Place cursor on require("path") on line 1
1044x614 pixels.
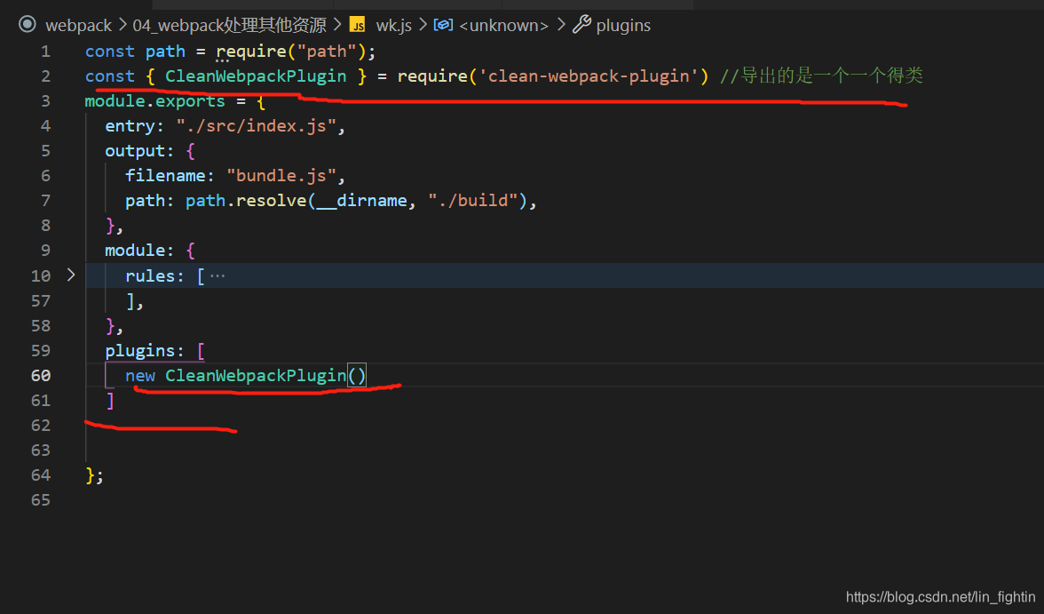pyautogui.click(x=290, y=52)
